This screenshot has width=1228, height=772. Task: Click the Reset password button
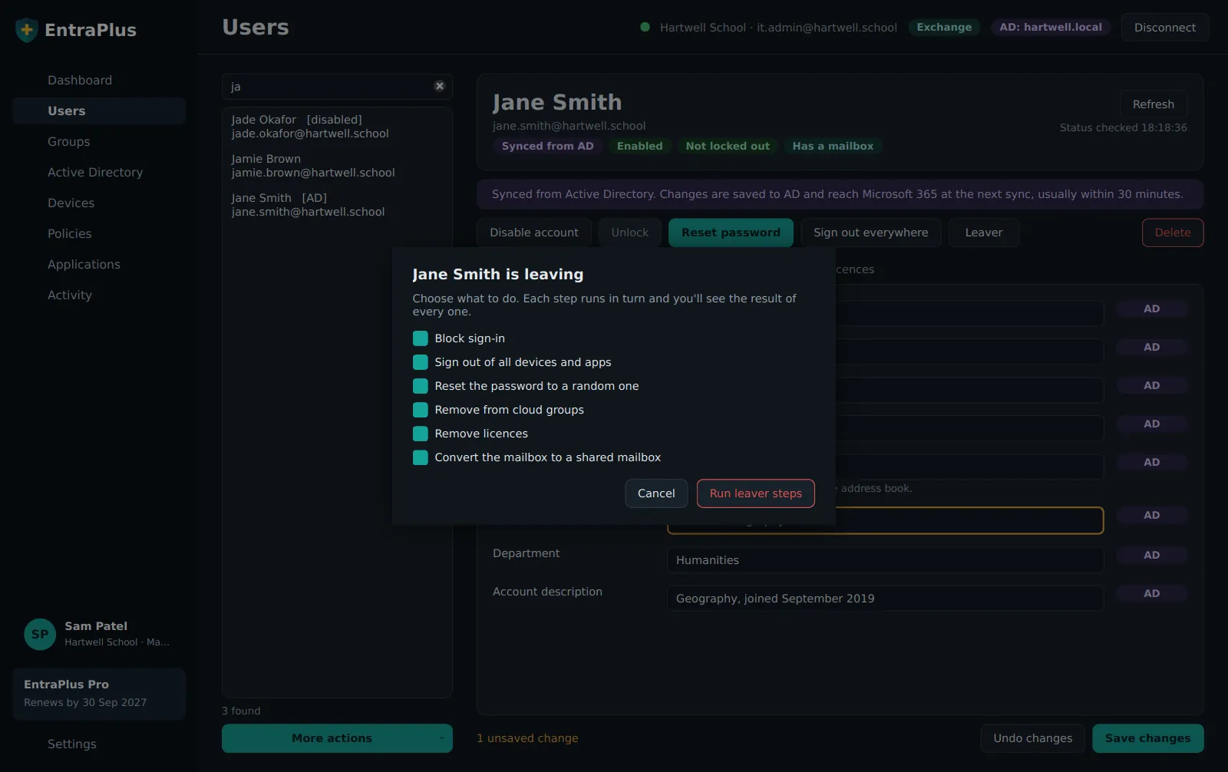731,233
